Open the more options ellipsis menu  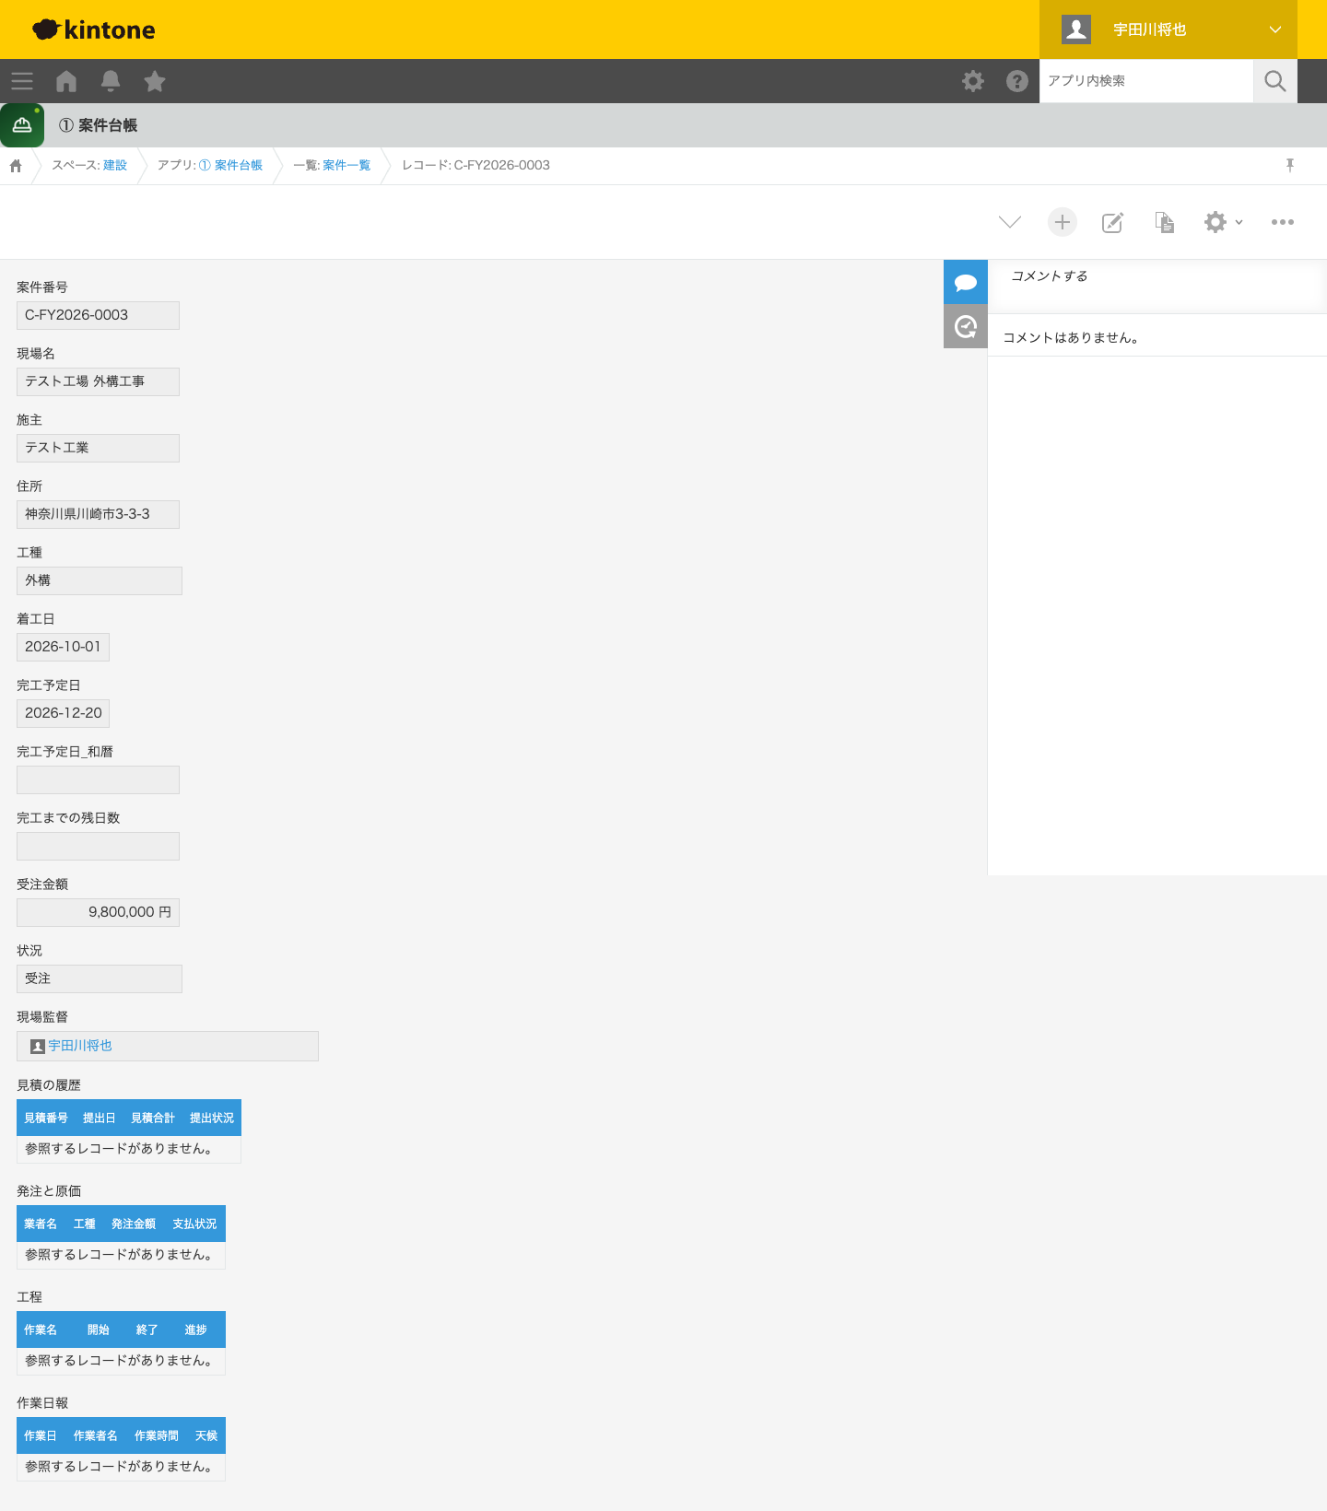(1283, 222)
